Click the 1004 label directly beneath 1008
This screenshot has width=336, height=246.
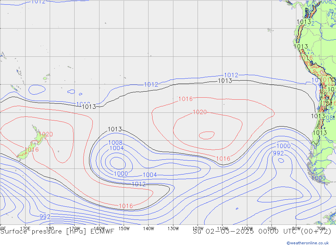pyautogui.click(x=117, y=148)
